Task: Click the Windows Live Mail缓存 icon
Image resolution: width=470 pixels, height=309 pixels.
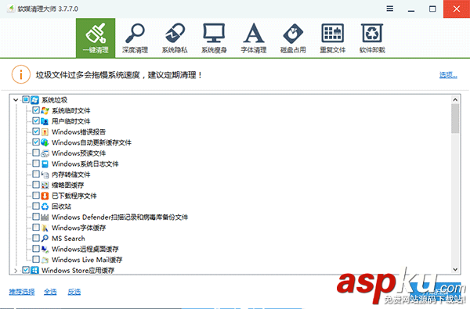Action: tap(45, 260)
